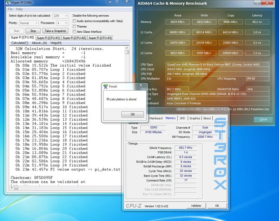
Task: Click the Memory Latency value 48.1 ns
Action: pos(257,22)
